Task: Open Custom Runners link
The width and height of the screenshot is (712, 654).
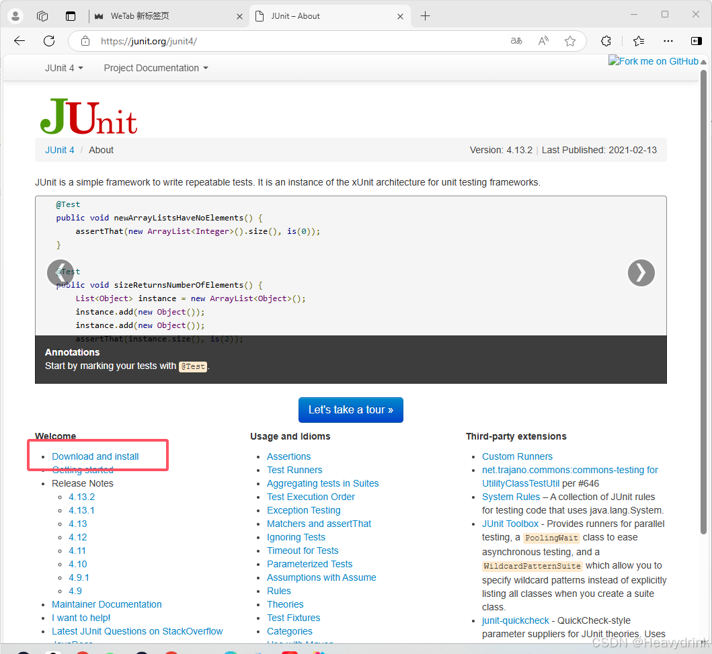Action: (517, 456)
